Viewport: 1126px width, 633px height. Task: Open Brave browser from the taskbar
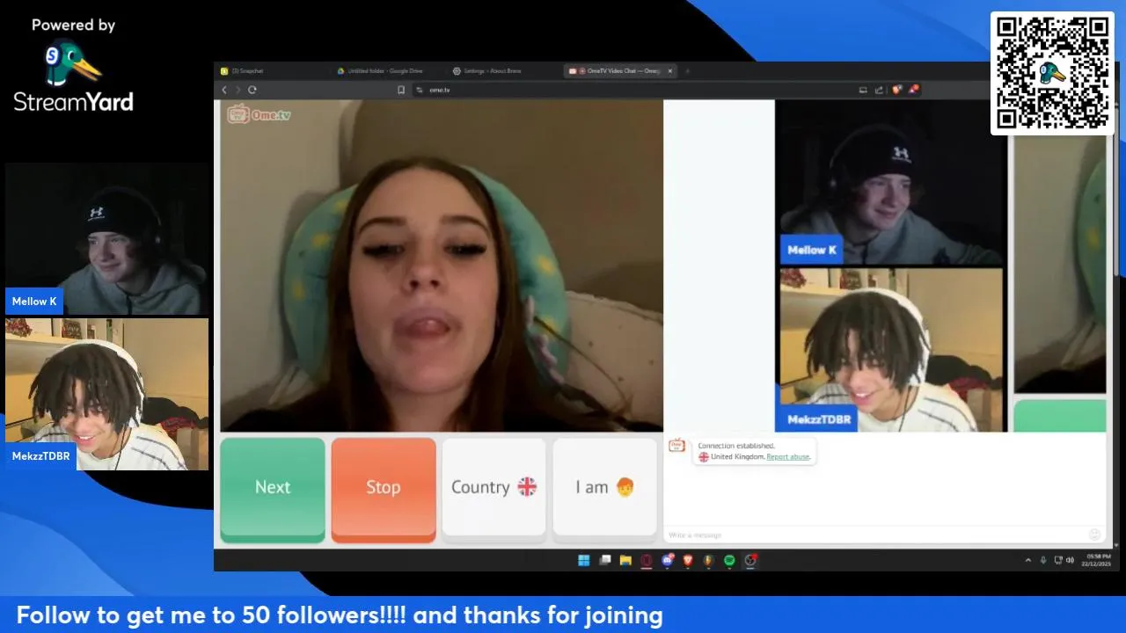pyautogui.click(x=688, y=560)
